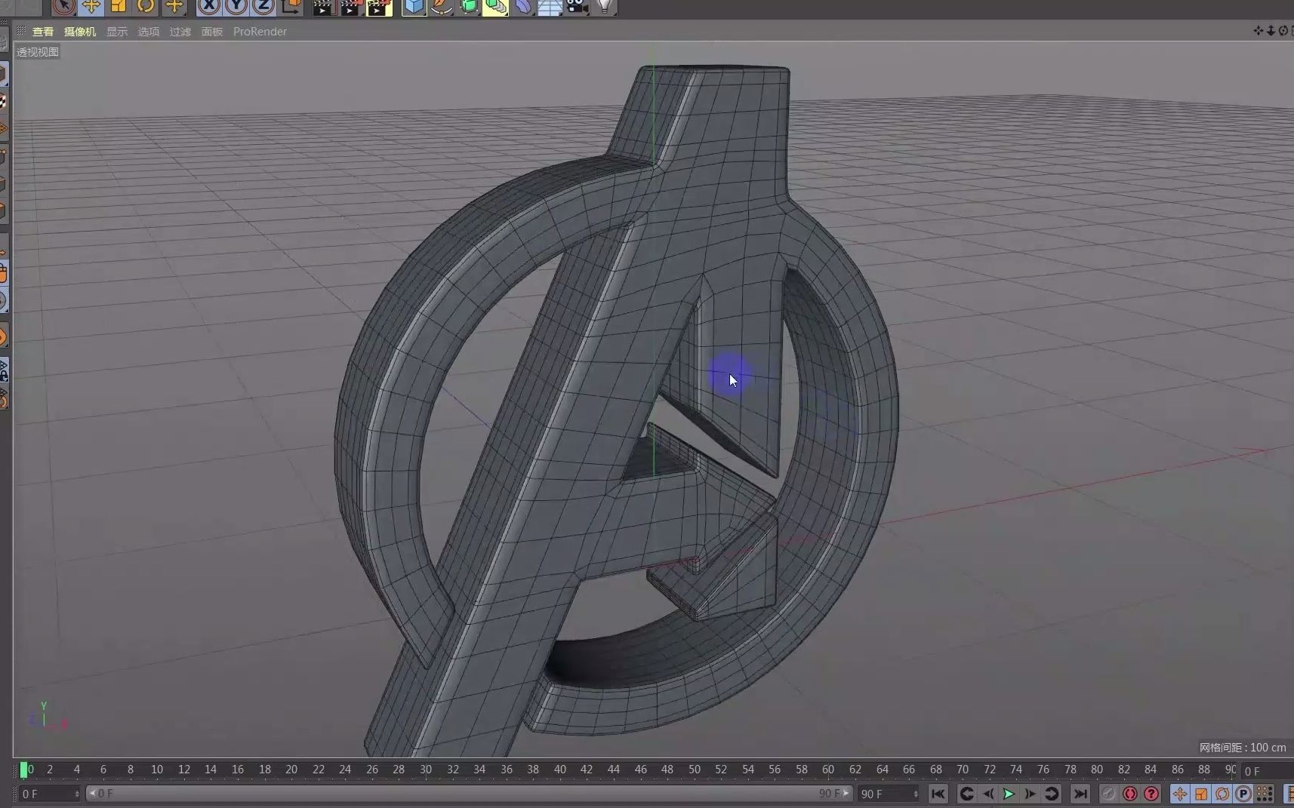Toggle X axis lock
This screenshot has height=808, width=1294.
(209, 7)
